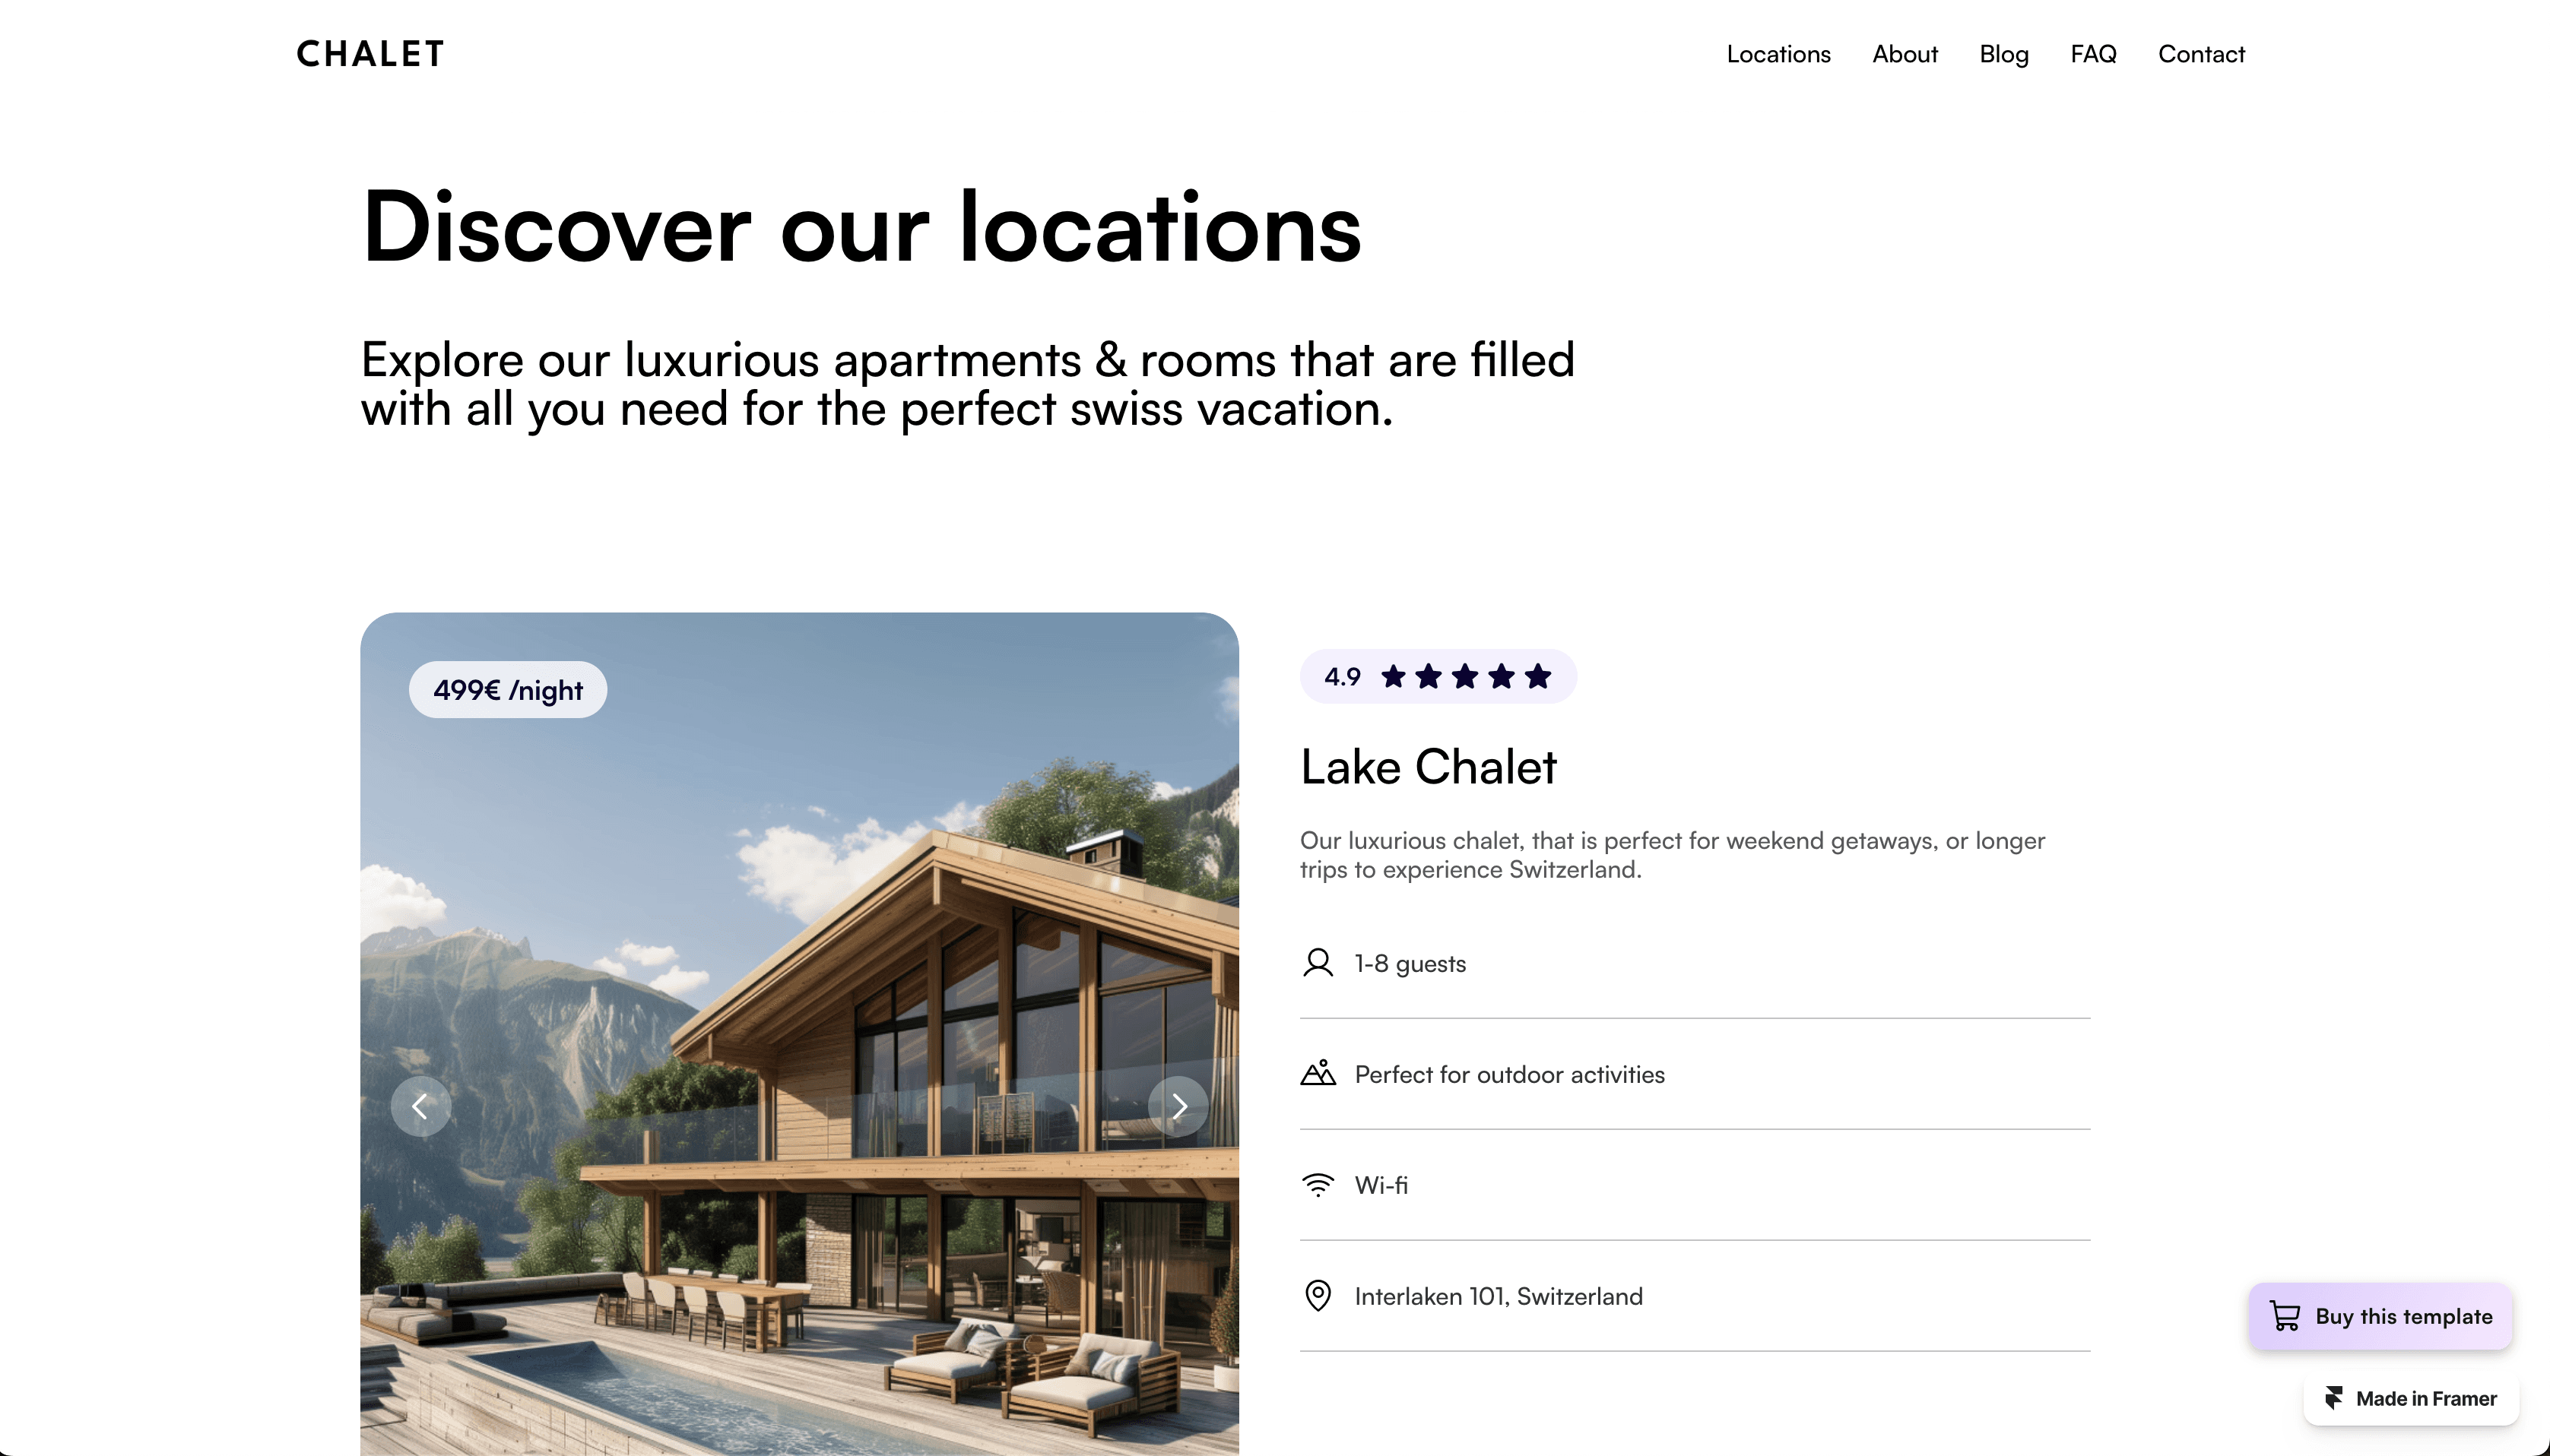
Task: Open the About page
Action: tap(1904, 54)
